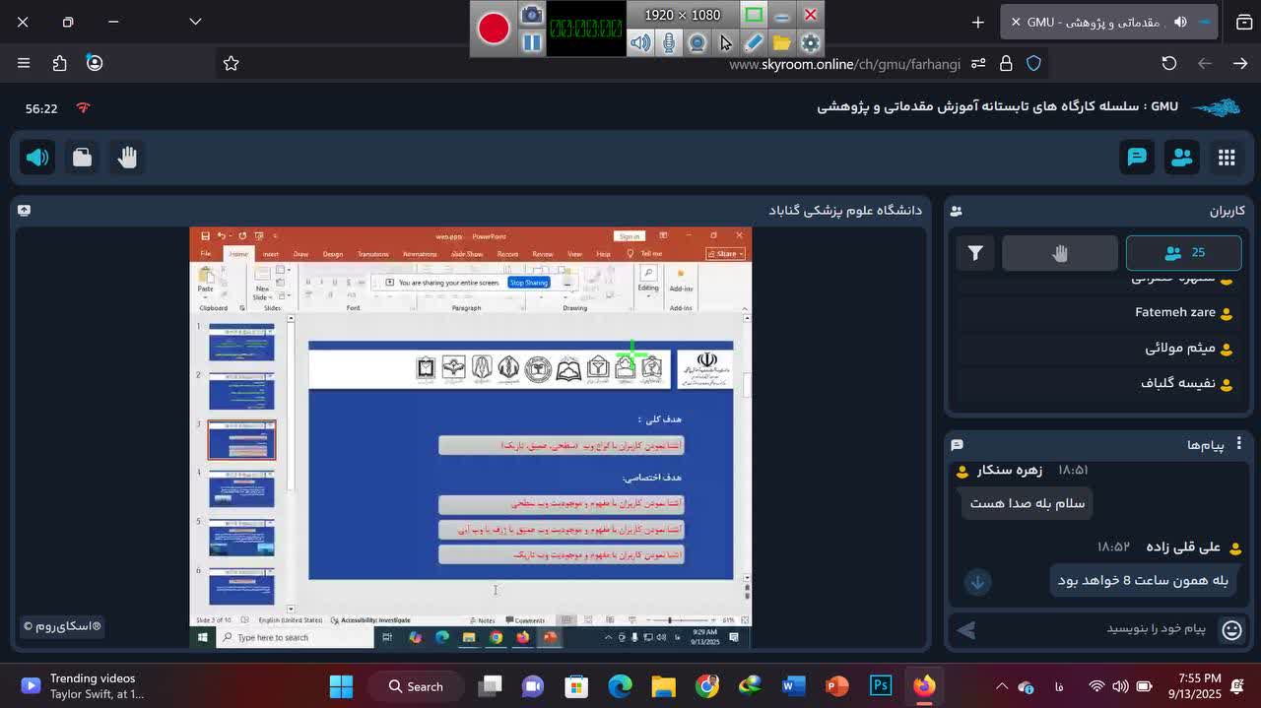The width and height of the screenshot is (1261, 708).
Task: Open the users panel icon
Action: click(1181, 158)
